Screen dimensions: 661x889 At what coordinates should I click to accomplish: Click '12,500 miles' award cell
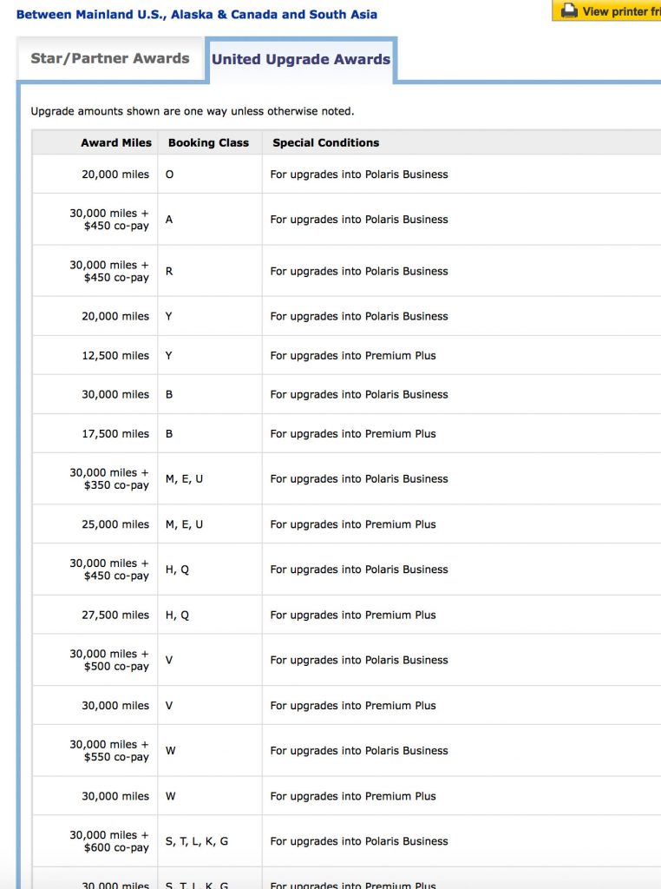point(115,355)
